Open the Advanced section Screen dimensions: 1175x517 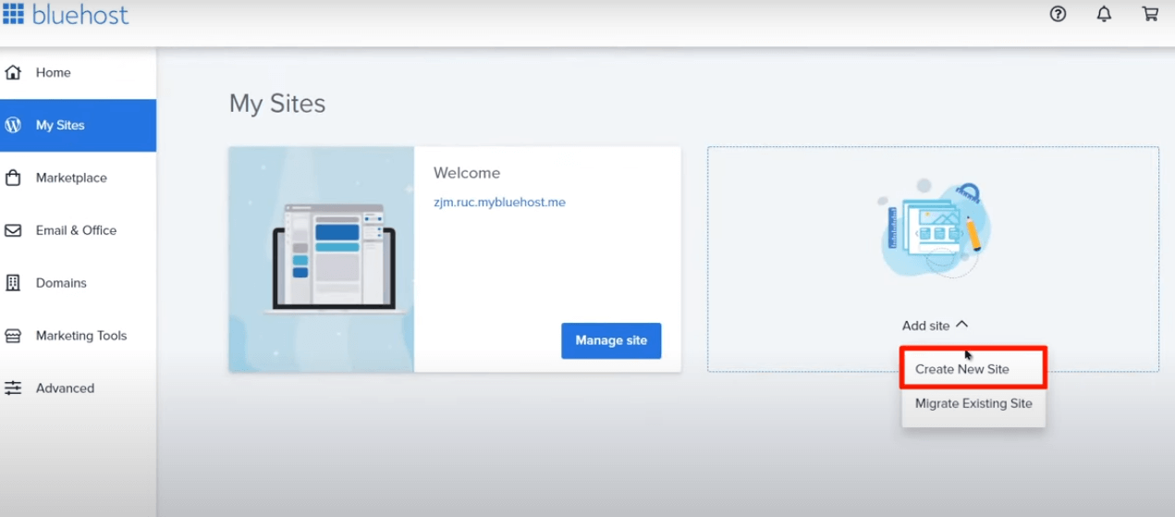click(x=78, y=388)
